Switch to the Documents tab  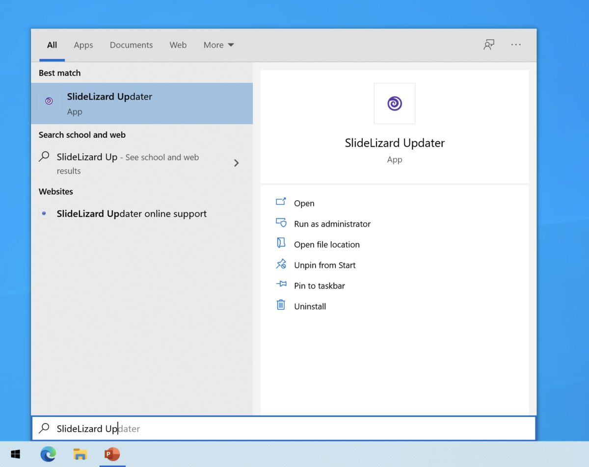[x=131, y=45]
